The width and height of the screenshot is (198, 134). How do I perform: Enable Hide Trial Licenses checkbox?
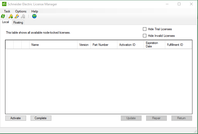click(145, 29)
